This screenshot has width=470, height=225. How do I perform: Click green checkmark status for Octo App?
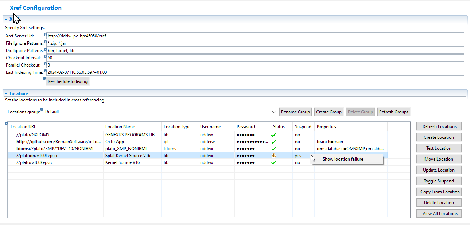pyautogui.click(x=274, y=141)
